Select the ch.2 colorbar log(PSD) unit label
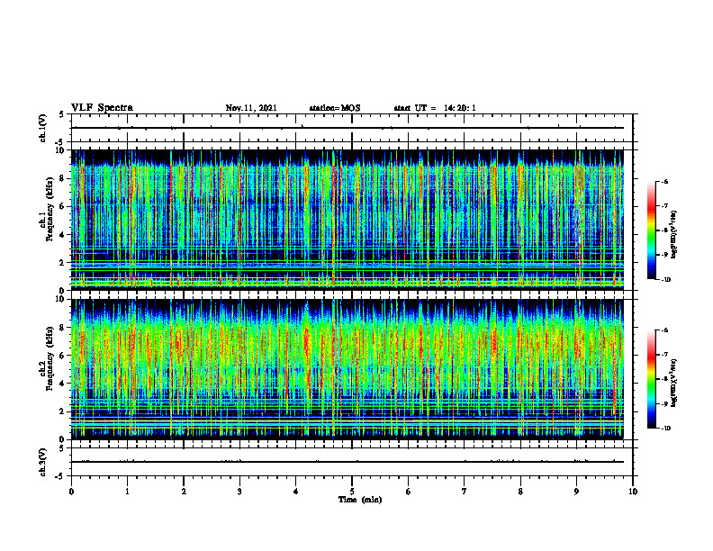 coord(674,383)
